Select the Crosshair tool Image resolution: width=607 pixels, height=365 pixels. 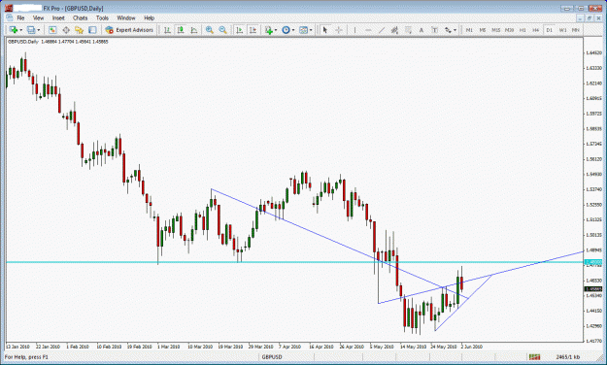[339, 30]
